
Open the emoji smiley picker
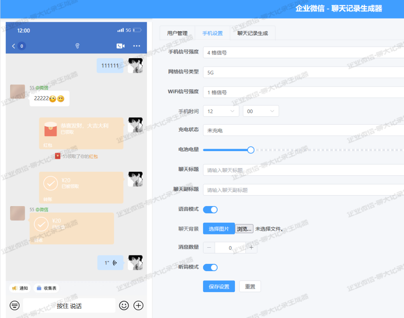pos(124,305)
